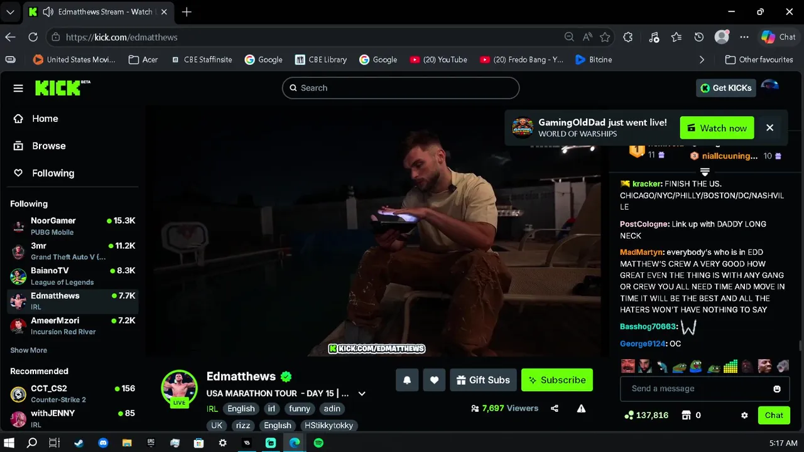
Task: Open the chat shop store icon
Action: point(686,416)
